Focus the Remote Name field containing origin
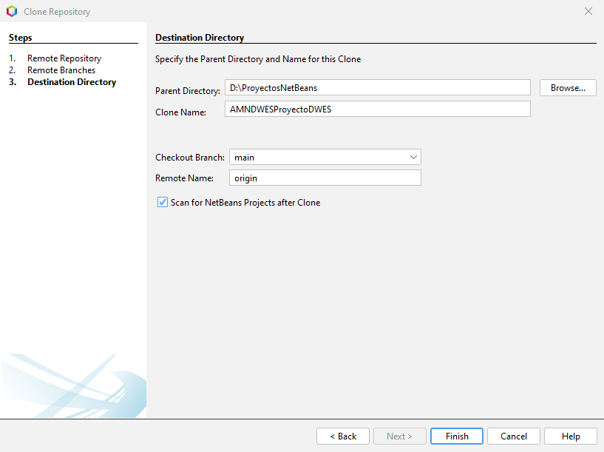This screenshot has width=604, height=452. coord(325,178)
